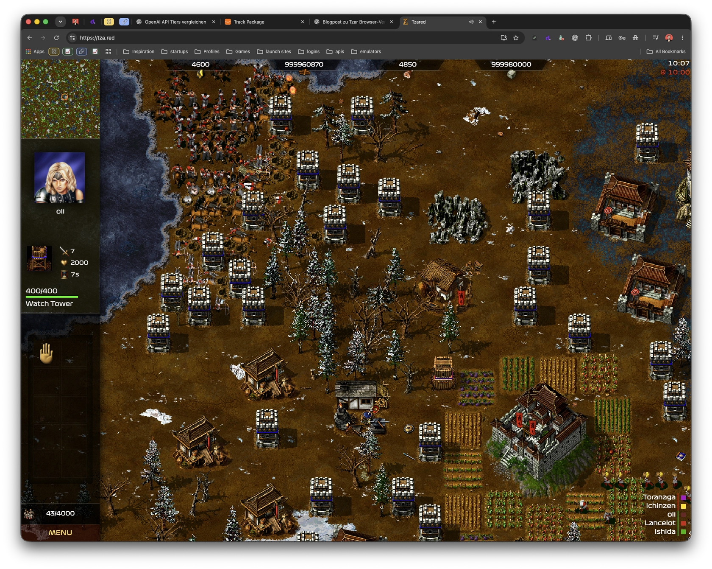Reload the tza.red page

tap(56, 38)
